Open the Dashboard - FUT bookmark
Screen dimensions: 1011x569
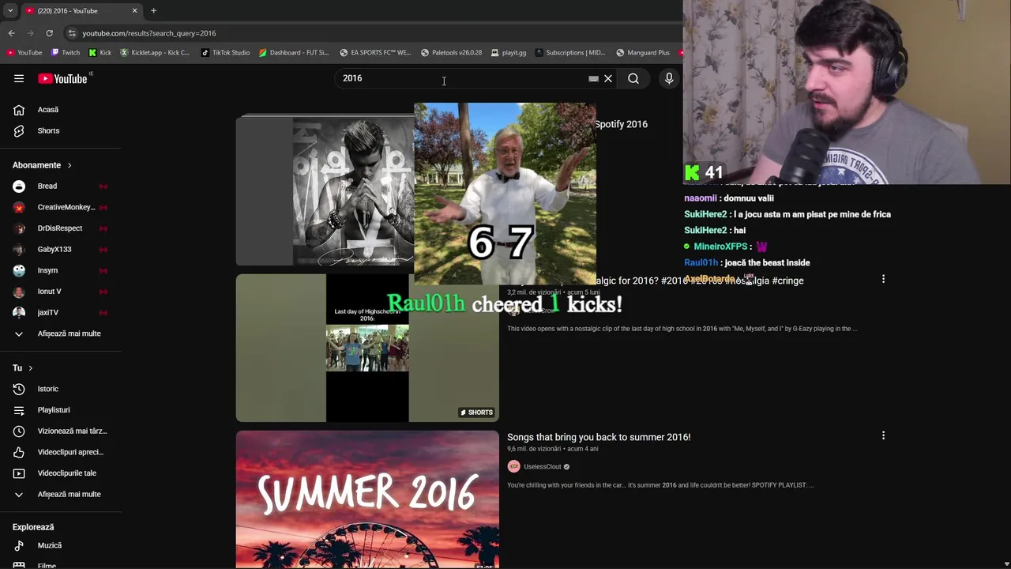[293, 52]
